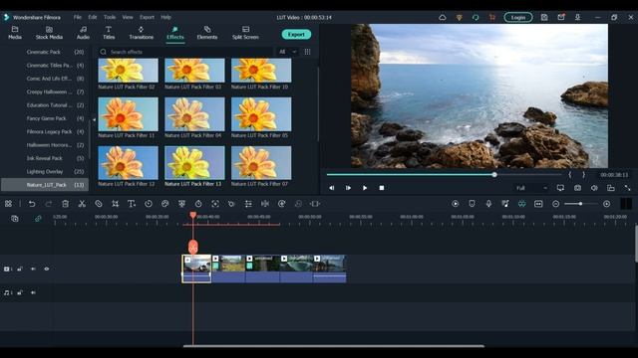The image size is (638, 358).
Task: Click the stop button in preview
Action: click(x=381, y=188)
